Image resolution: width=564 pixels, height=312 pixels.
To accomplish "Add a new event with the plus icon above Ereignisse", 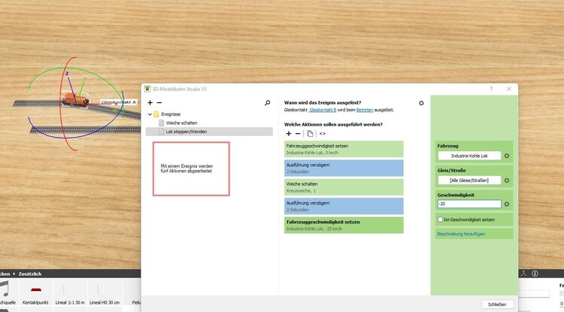I will tap(150, 103).
